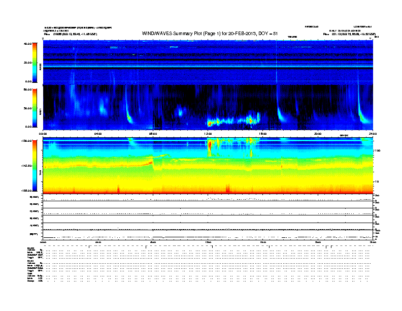
Task: Click the 10 label on TNR right axis
Action: [x=377, y=181]
